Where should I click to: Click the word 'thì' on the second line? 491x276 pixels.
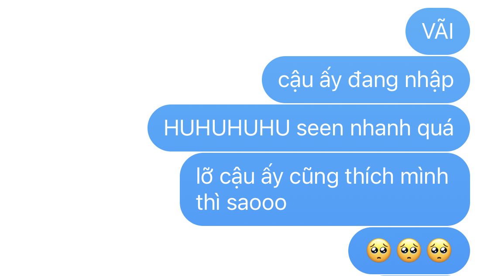[208, 202]
